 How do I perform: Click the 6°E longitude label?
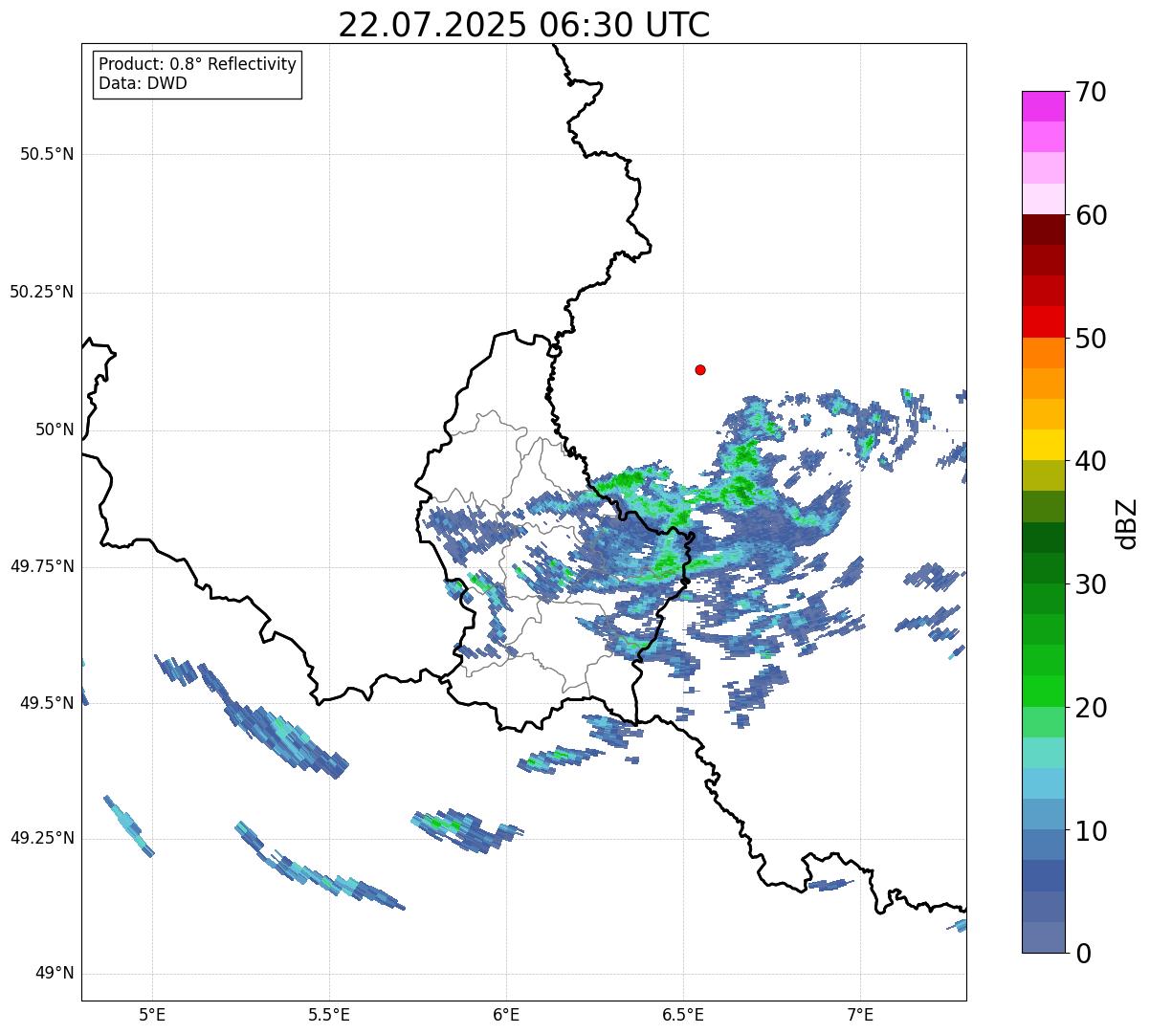[x=506, y=1014]
